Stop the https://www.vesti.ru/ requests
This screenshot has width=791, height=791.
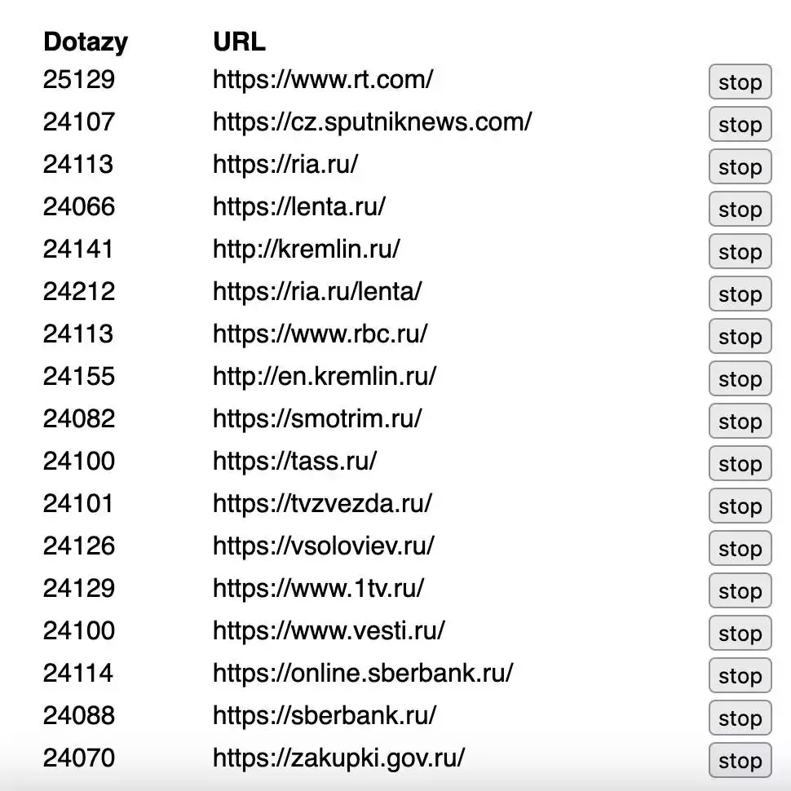pyautogui.click(x=740, y=634)
